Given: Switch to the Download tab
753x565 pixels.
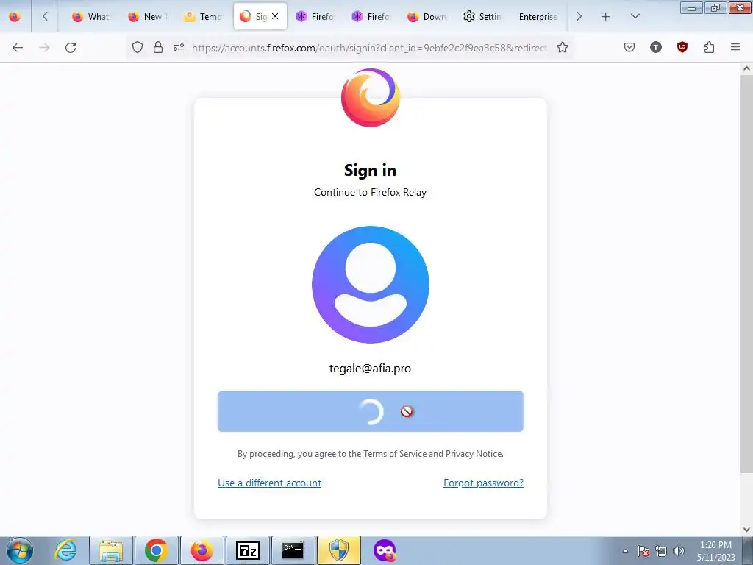Looking at the screenshot, I should pyautogui.click(x=427, y=17).
